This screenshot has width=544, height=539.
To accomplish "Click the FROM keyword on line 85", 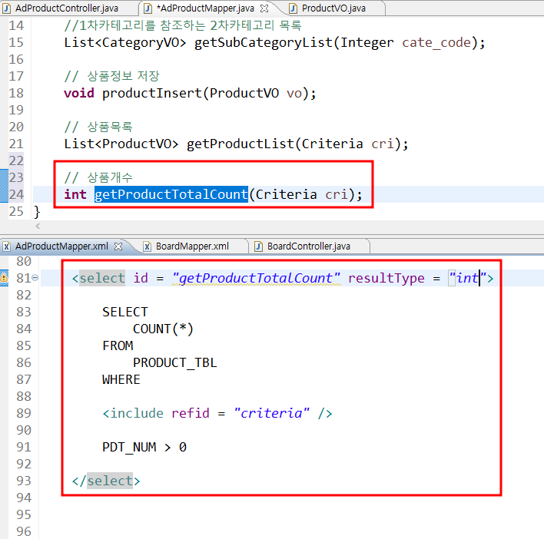I will click(118, 346).
